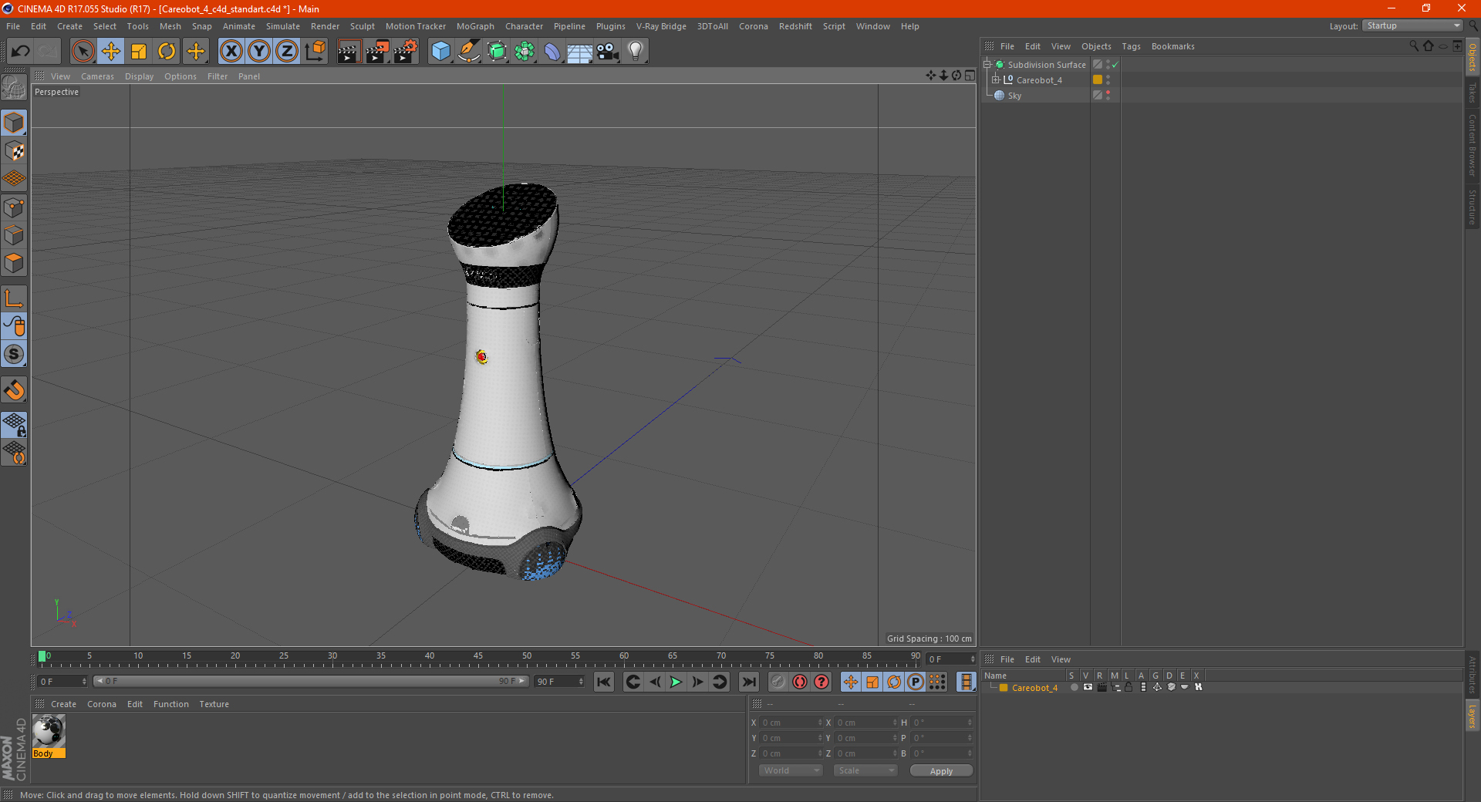Image resolution: width=1481 pixels, height=802 pixels.
Task: Add a Subdivision Surface generator
Action: (x=497, y=52)
